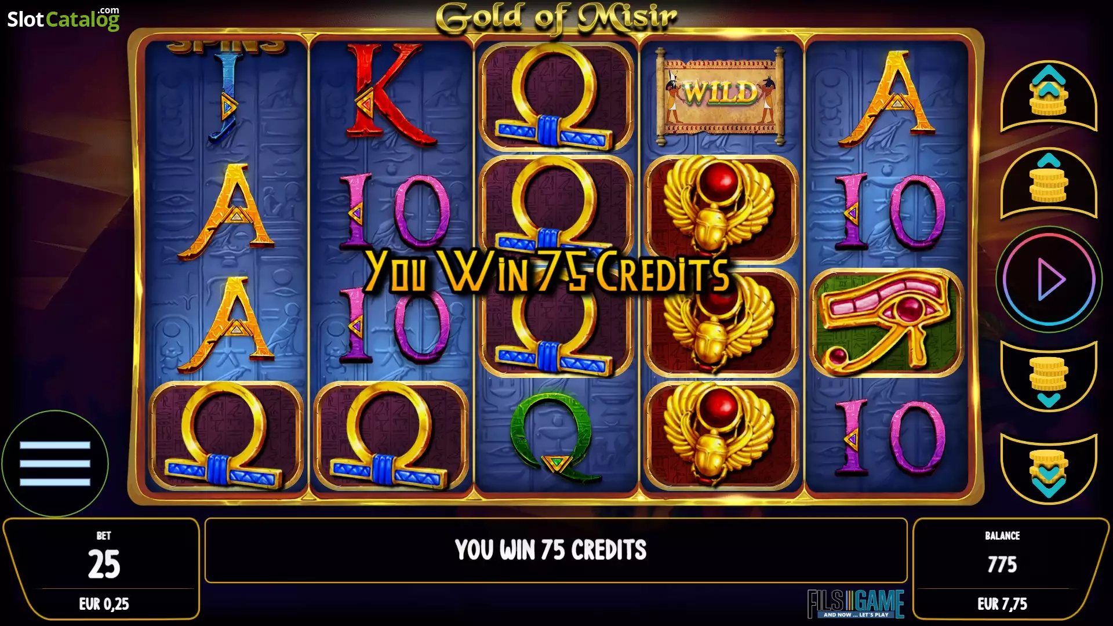Image resolution: width=1113 pixels, height=626 pixels.
Task: Select the Eye of Horus symbol
Action: (x=886, y=322)
